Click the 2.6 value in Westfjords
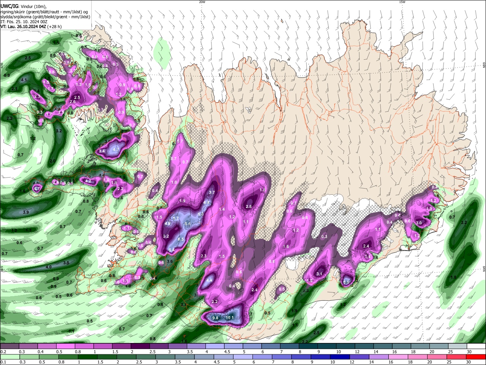Viewport: 486px width, 365px height. point(73,102)
